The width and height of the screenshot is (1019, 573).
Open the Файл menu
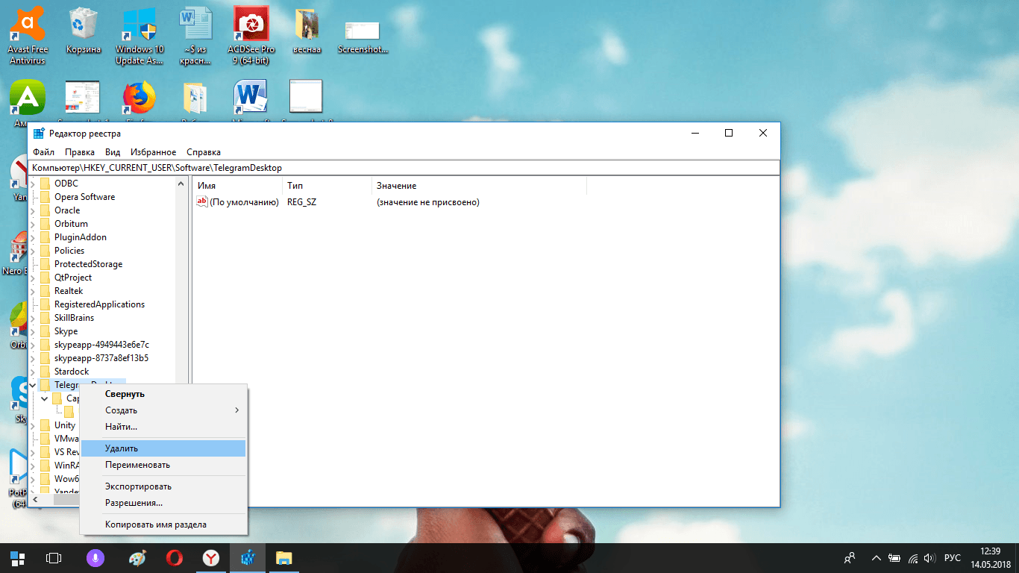(43, 152)
